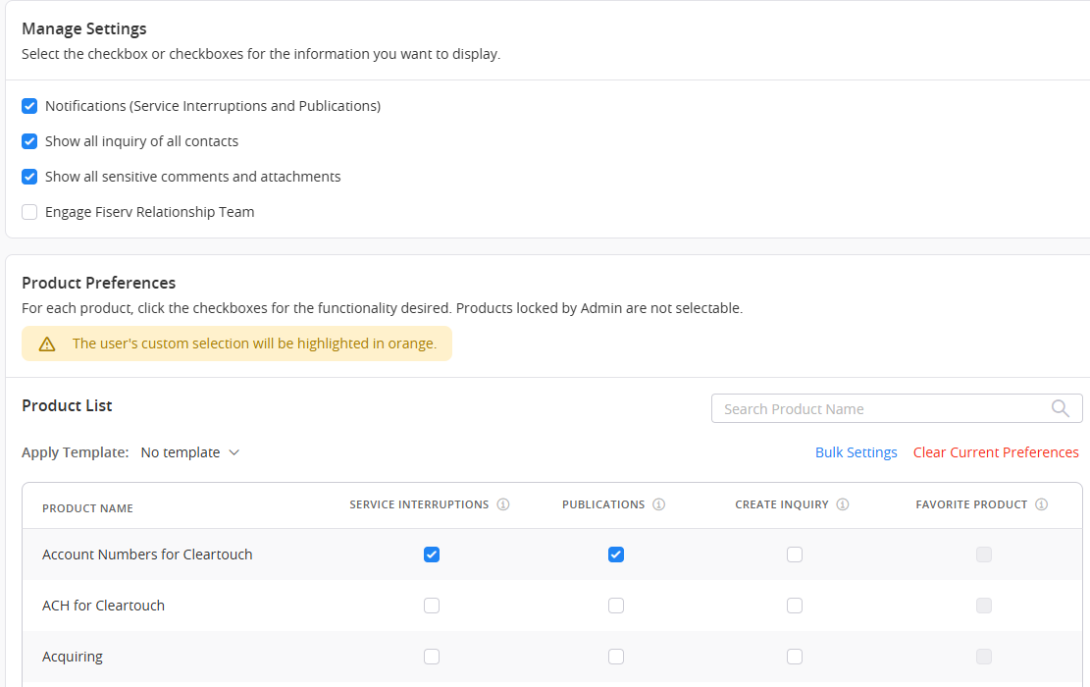Enable Create Inquiry for ACH for Cleartouch
The image size is (1090, 687).
[795, 606]
